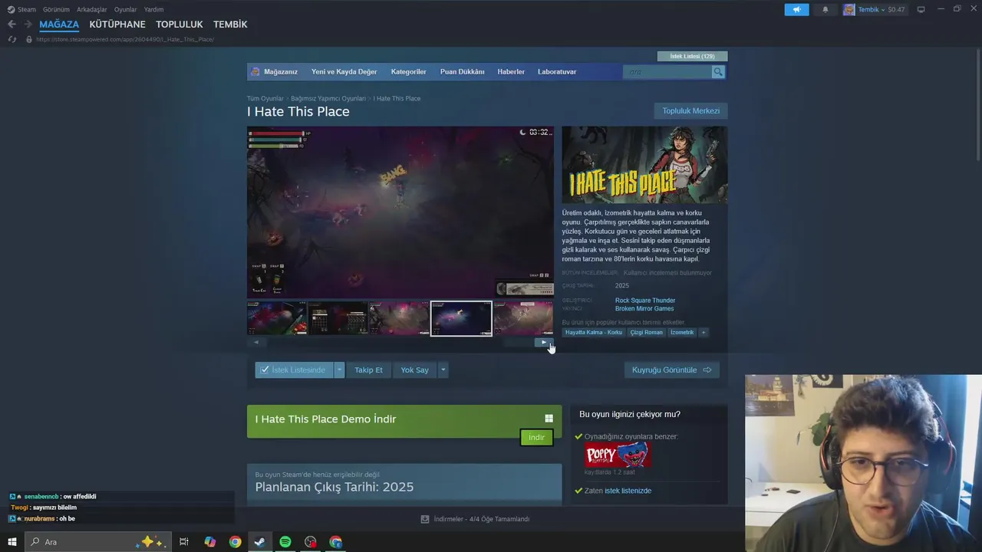This screenshot has width=982, height=552.
Task: Click the Poppy Playtime game capsule
Action: click(618, 455)
